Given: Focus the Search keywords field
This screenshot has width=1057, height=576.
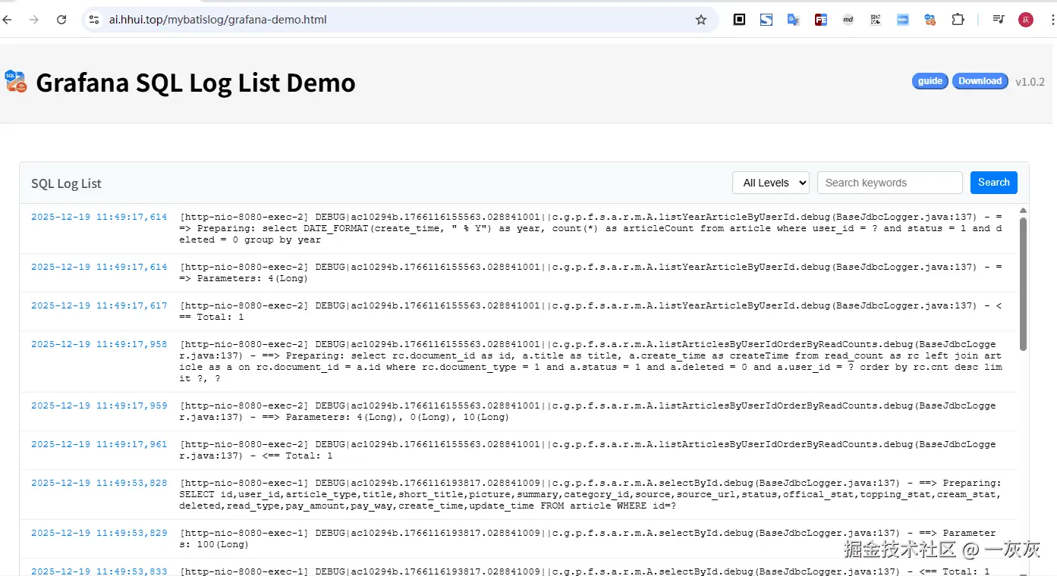Looking at the screenshot, I should pyautogui.click(x=889, y=183).
